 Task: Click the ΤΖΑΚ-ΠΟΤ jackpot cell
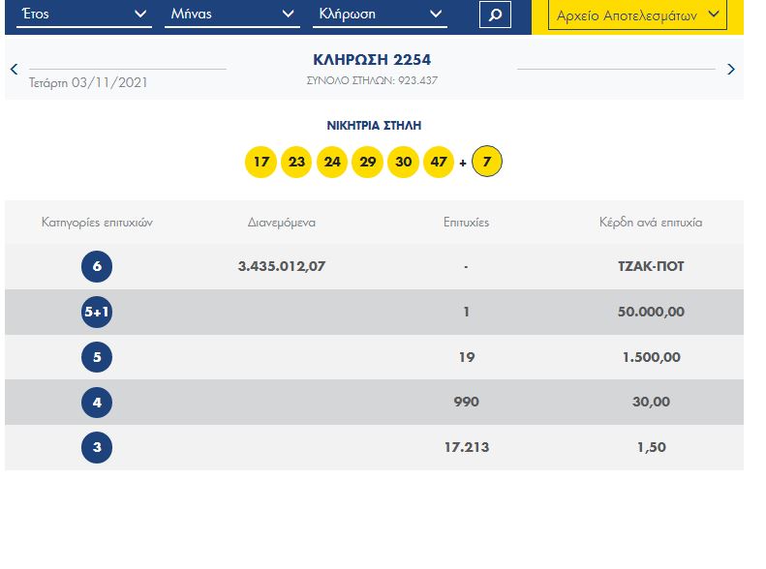pos(651,266)
